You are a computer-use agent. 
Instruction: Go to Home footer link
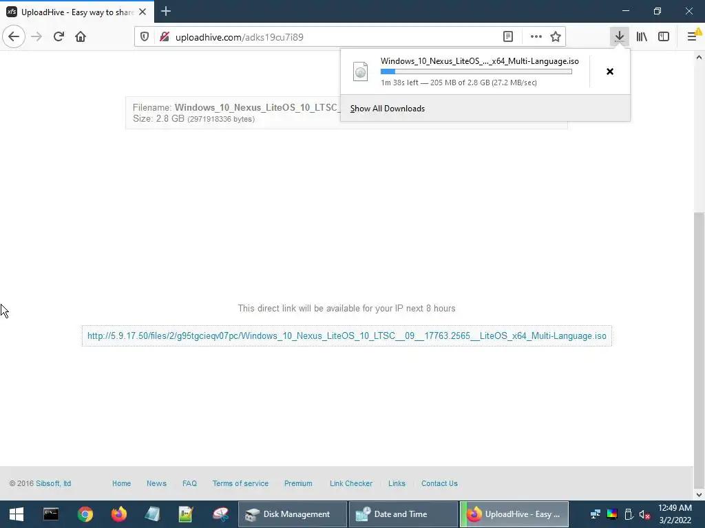click(121, 483)
